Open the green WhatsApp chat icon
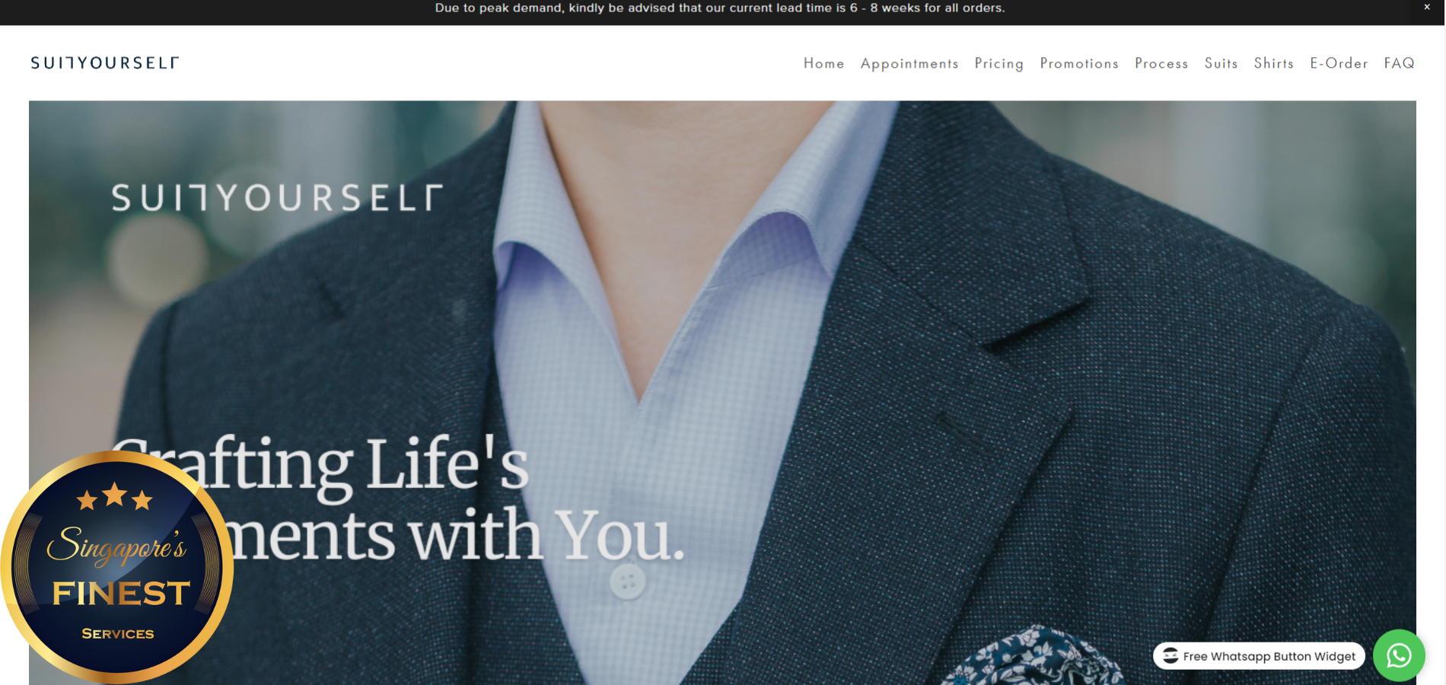This screenshot has height=685, width=1446. pyautogui.click(x=1399, y=655)
